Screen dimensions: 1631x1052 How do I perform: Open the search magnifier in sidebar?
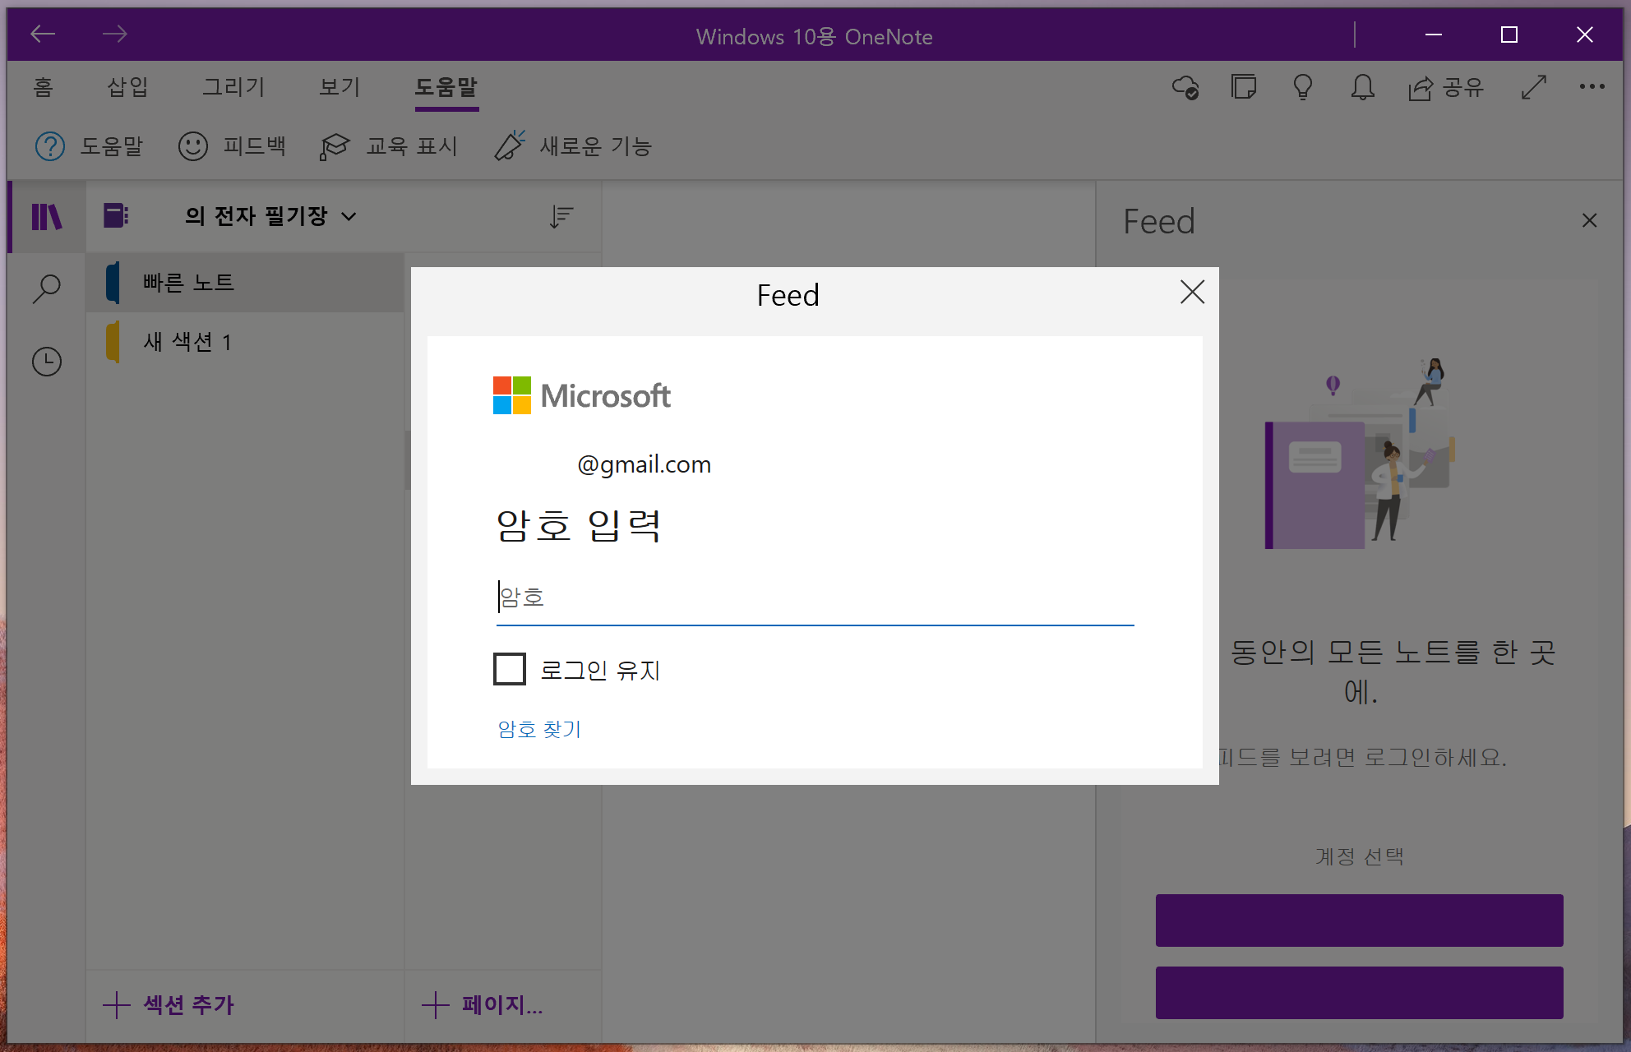[47, 288]
